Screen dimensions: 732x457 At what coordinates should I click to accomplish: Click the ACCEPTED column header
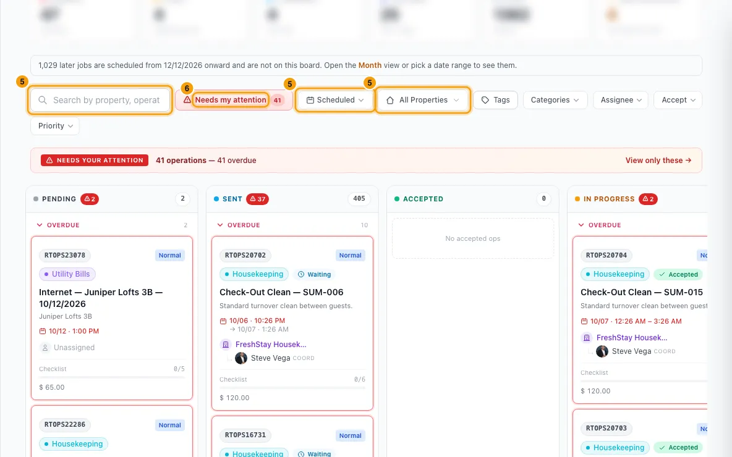[x=423, y=199]
